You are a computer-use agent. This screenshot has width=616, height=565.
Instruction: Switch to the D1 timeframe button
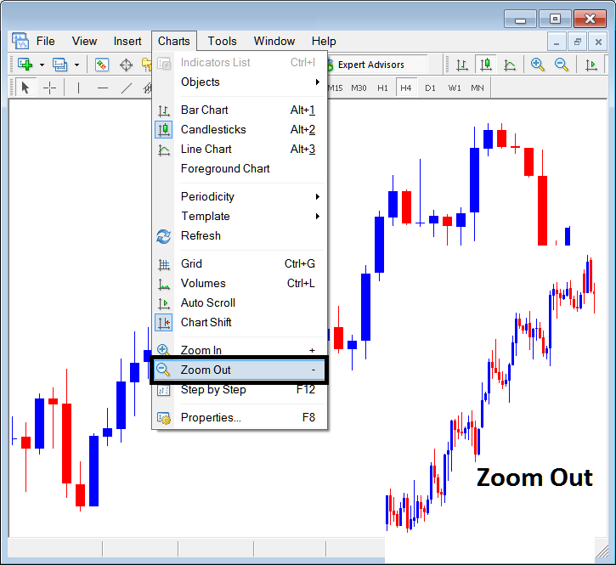(x=430, y=88)
